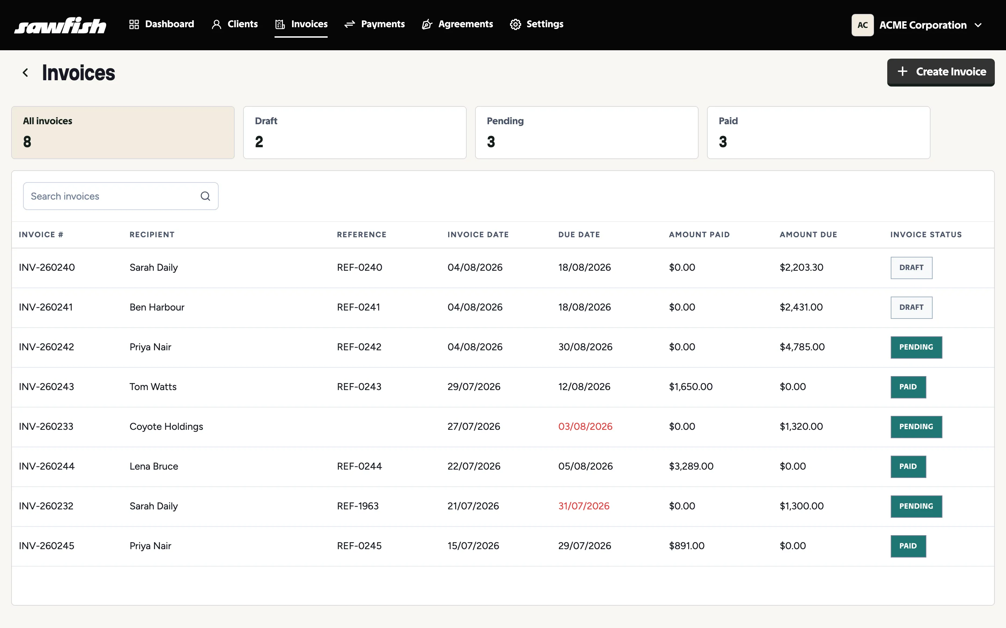Viewport: 1006px width, 628px height.
Task: Open the Settings nav item
Action: pyautogui.click(x=536, y=24)
